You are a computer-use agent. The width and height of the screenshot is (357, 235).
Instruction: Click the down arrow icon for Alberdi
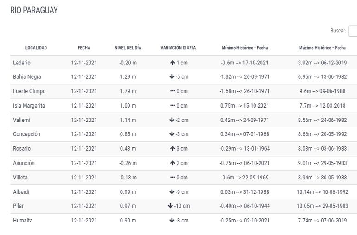172,192
